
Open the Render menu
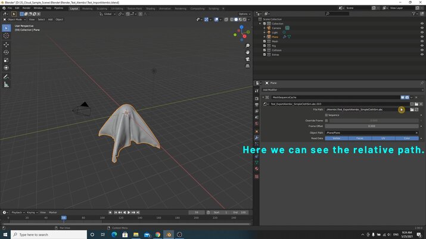26,8
